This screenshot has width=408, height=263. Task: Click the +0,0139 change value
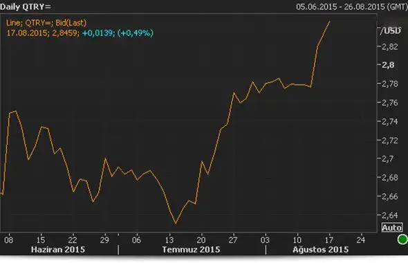coord(98,33)
